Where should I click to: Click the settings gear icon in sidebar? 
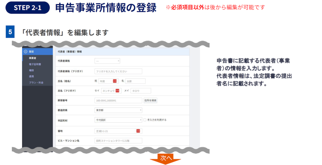tap(25, 51)
